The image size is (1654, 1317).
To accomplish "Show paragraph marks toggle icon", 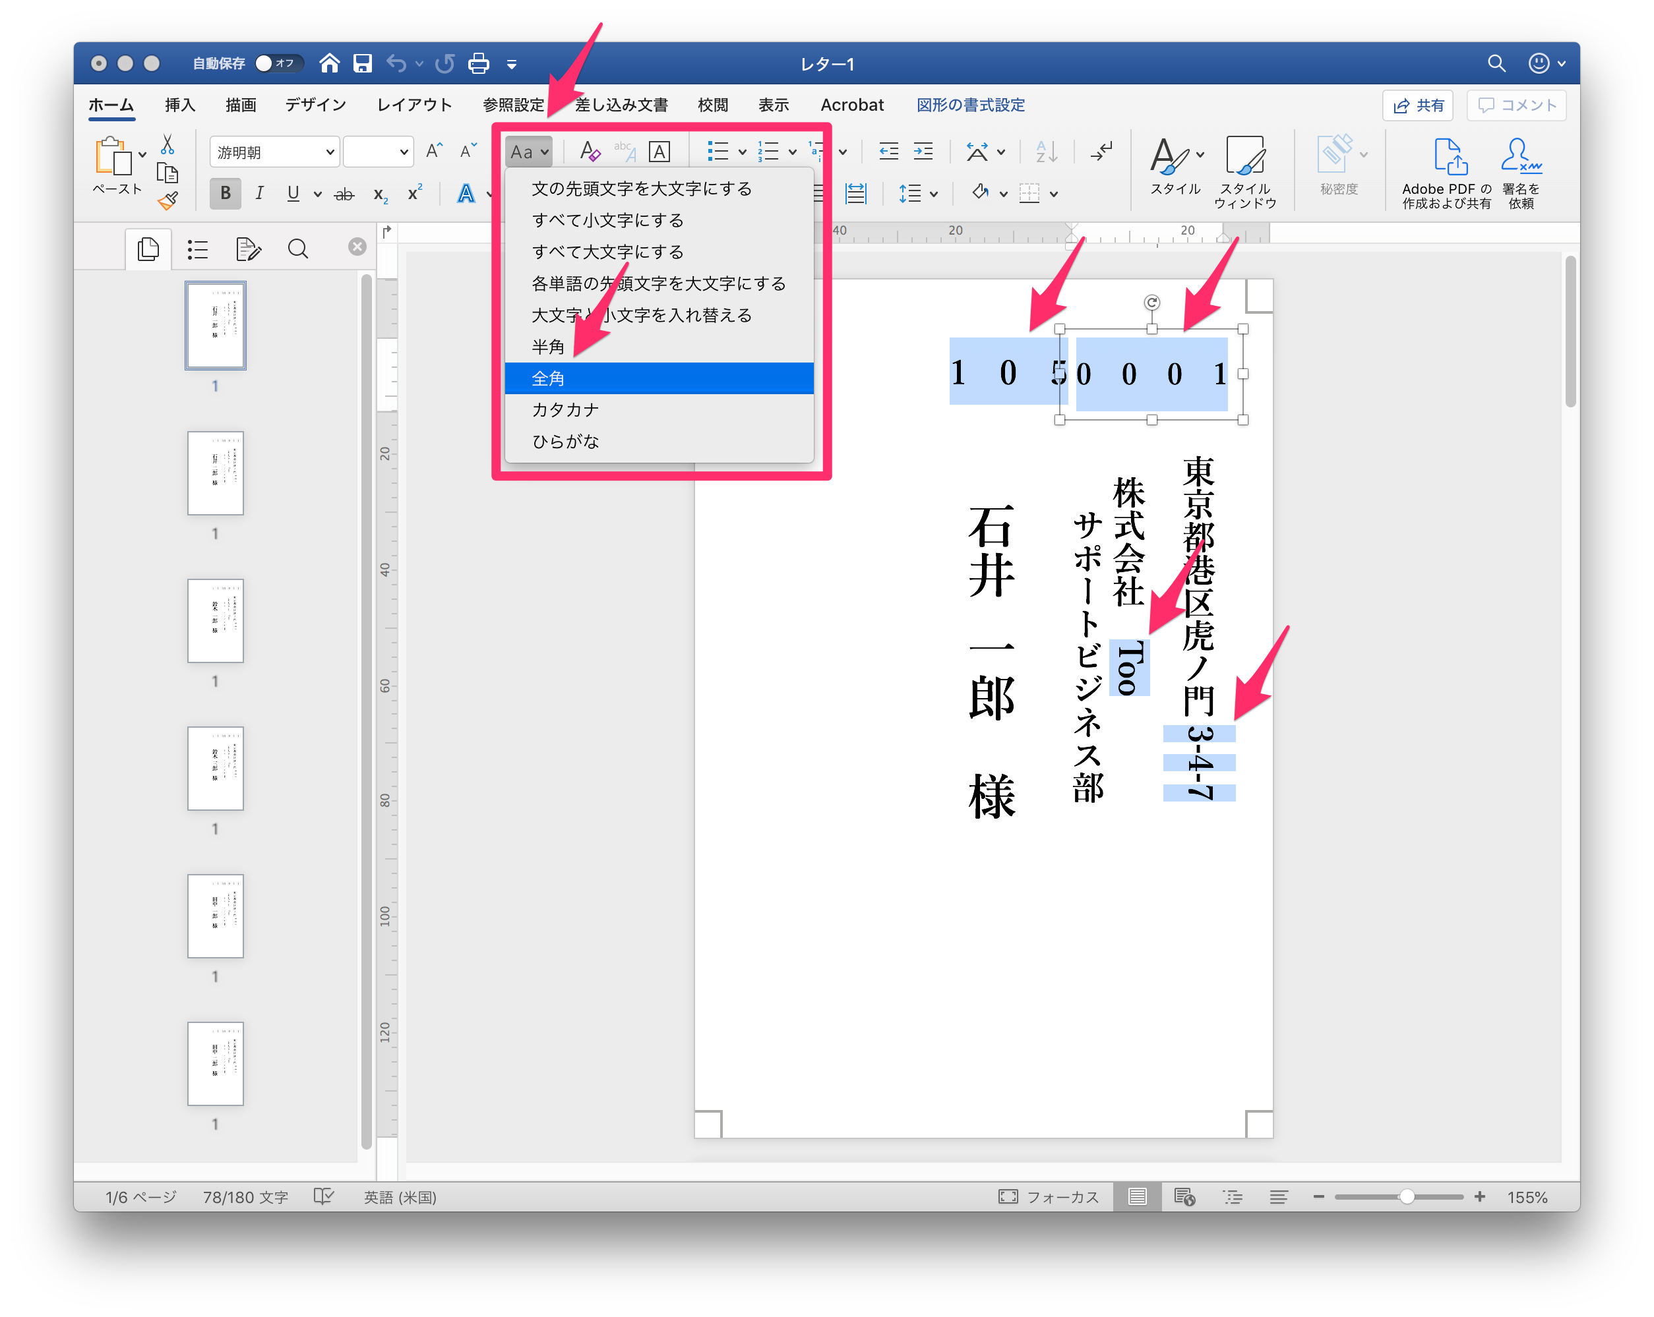I will coord(1101,151).
